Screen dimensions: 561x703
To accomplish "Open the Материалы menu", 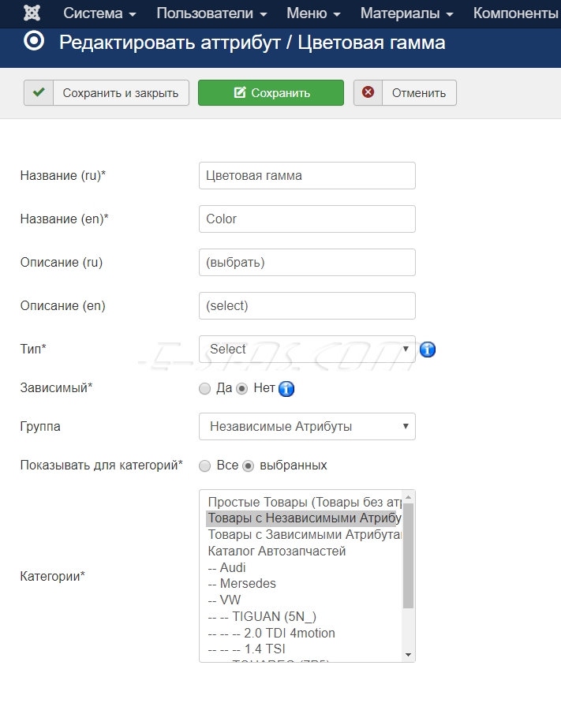I will [406, 13].
